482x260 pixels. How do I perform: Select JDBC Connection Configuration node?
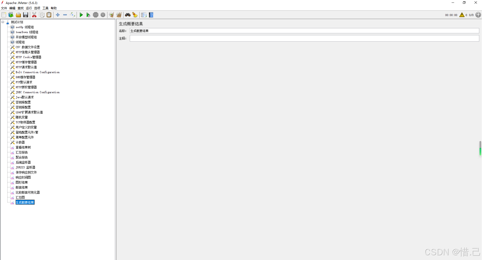coord(38,92)
